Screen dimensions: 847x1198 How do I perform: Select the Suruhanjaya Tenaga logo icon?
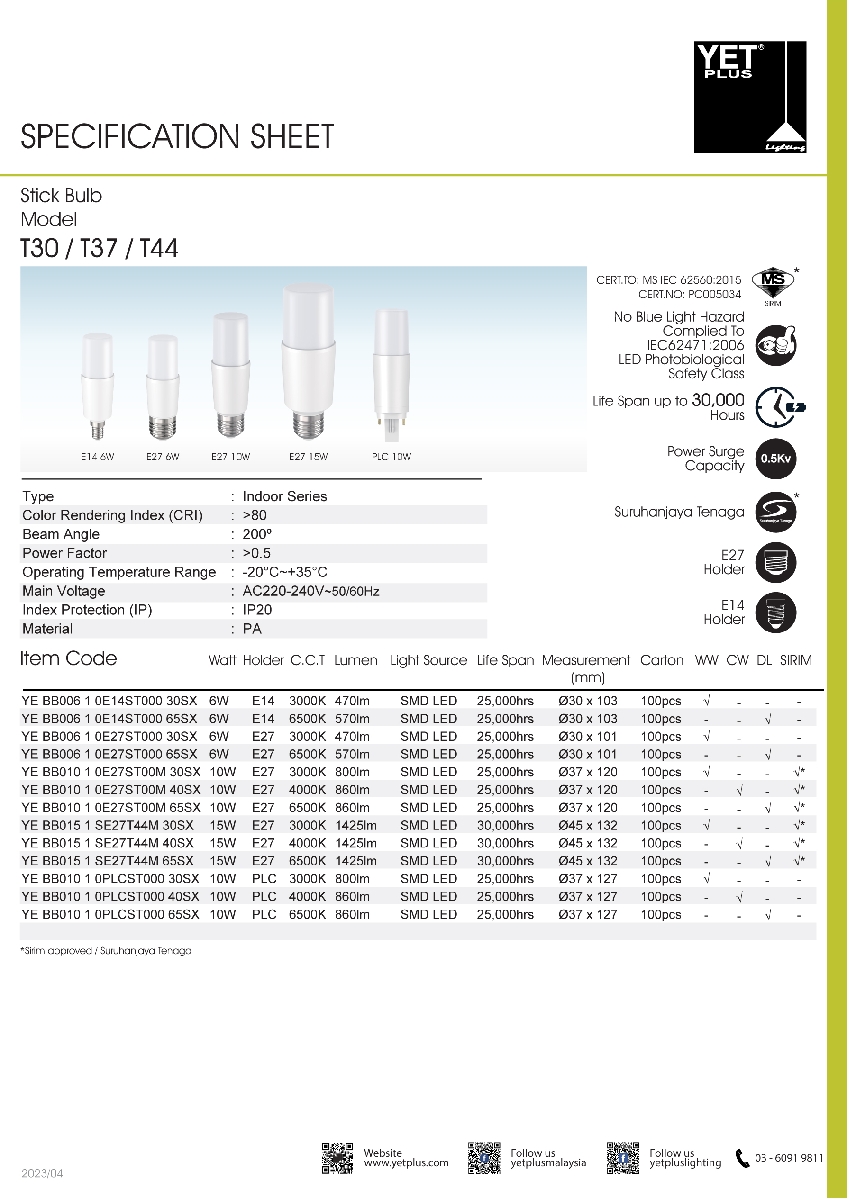(x=775, y=512)
